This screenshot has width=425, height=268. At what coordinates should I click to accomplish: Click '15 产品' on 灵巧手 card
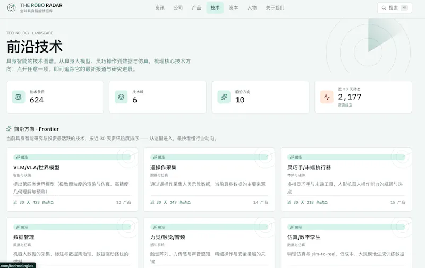(397, 202)
